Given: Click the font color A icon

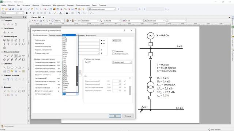Looking at the screenshot, I should [60, 13].
